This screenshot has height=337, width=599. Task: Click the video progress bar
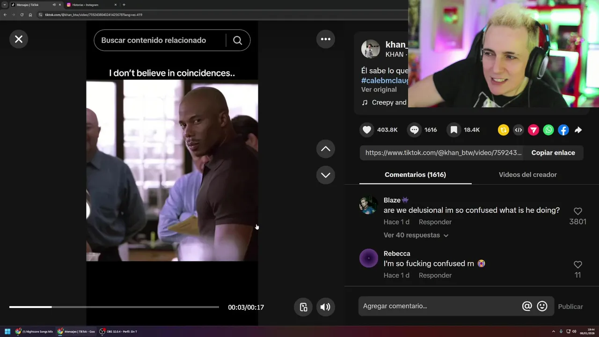coord(114,307)
